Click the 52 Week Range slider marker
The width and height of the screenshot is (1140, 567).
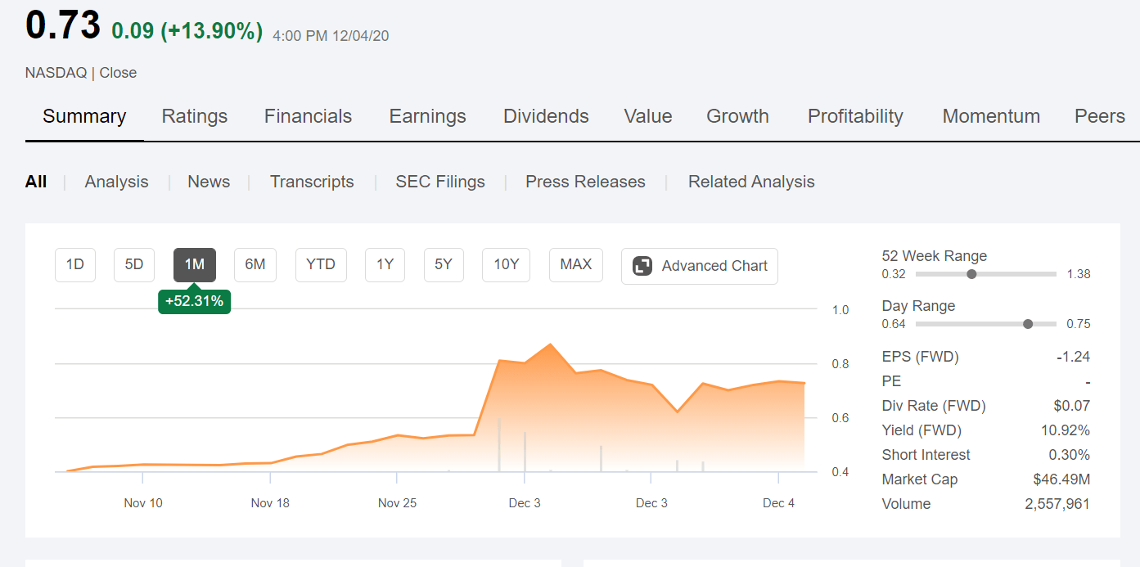(971, 274)
